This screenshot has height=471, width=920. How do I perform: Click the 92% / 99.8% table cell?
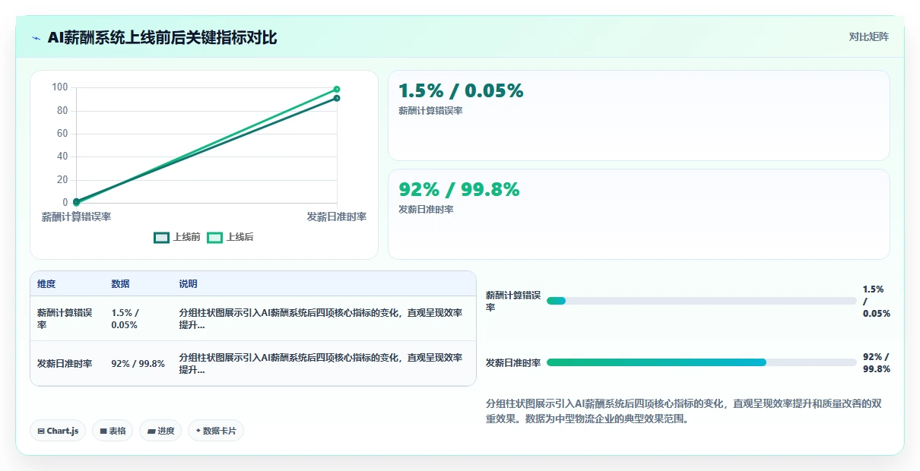[x=138, y=363]
